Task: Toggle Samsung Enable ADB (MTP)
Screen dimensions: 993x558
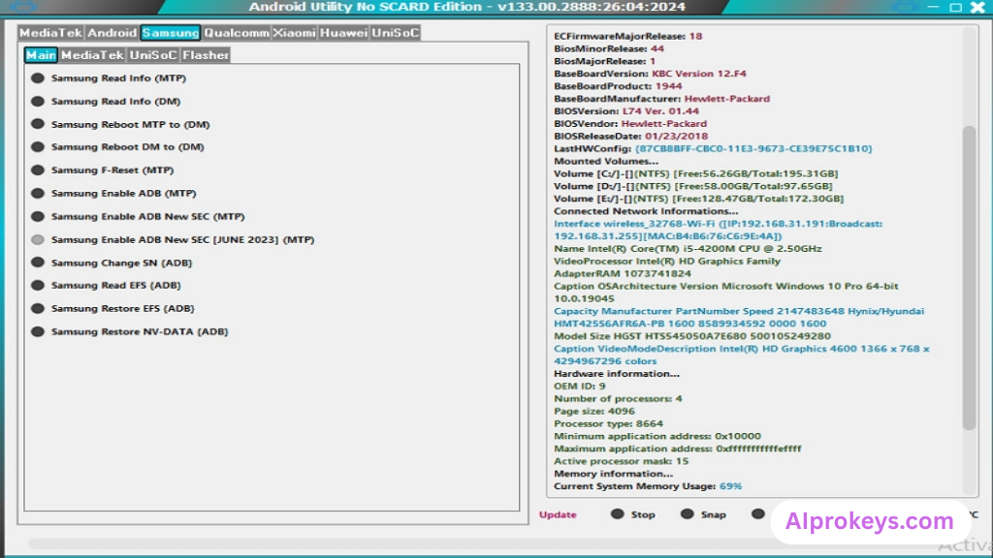Action: tap(38, 194)
